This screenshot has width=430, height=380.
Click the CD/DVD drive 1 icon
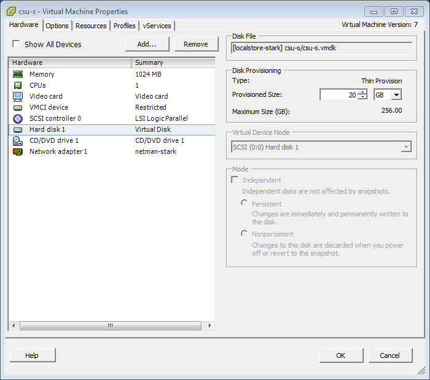coord(18,140)
